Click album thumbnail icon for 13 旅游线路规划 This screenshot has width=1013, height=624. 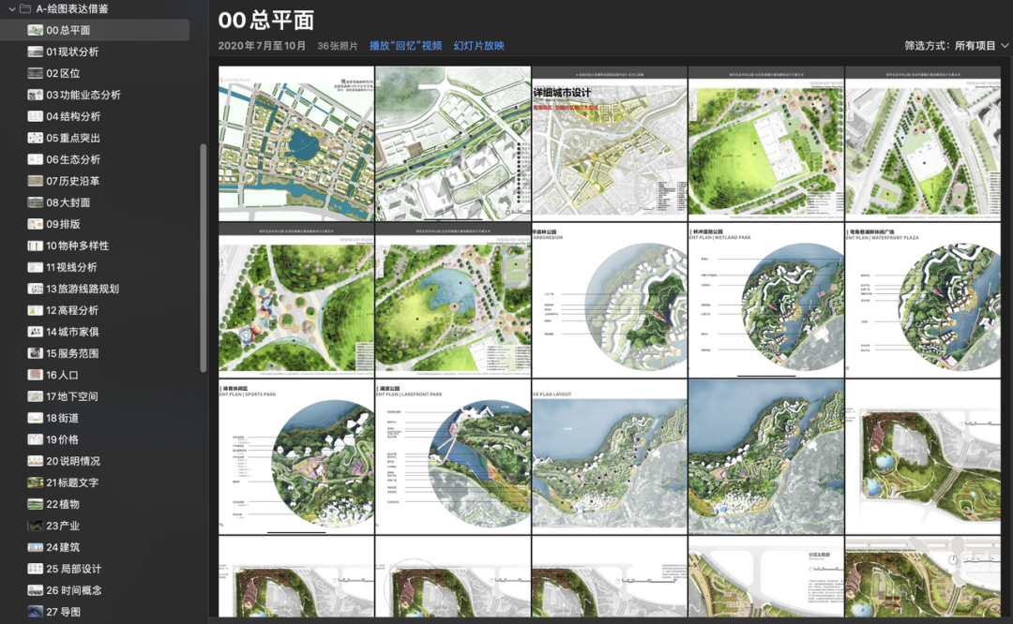[35, 290]
